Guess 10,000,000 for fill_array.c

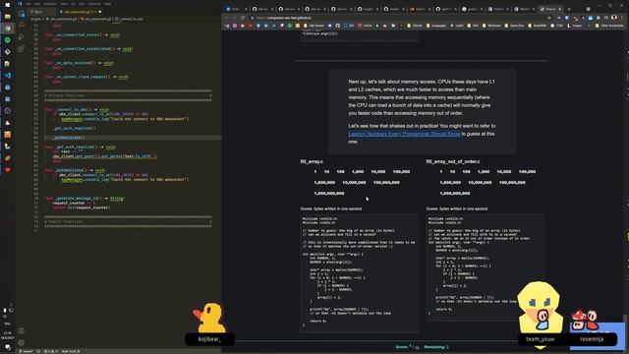coord(354,182)
